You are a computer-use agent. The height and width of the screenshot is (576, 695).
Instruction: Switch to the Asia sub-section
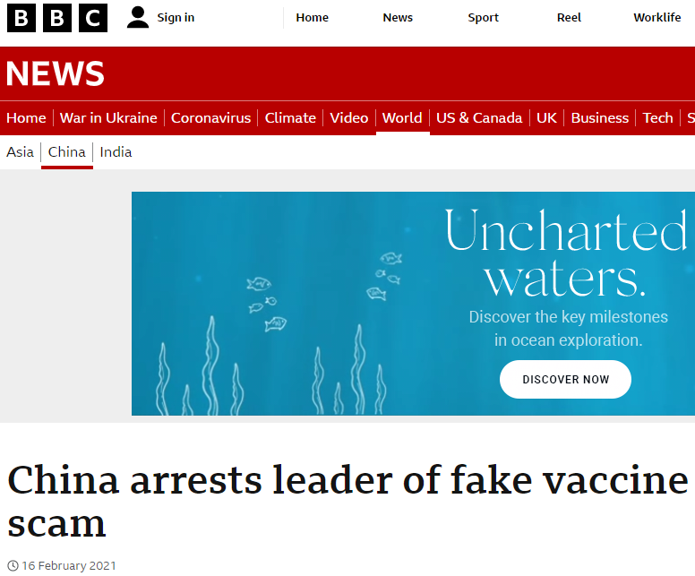coord(20,152)
